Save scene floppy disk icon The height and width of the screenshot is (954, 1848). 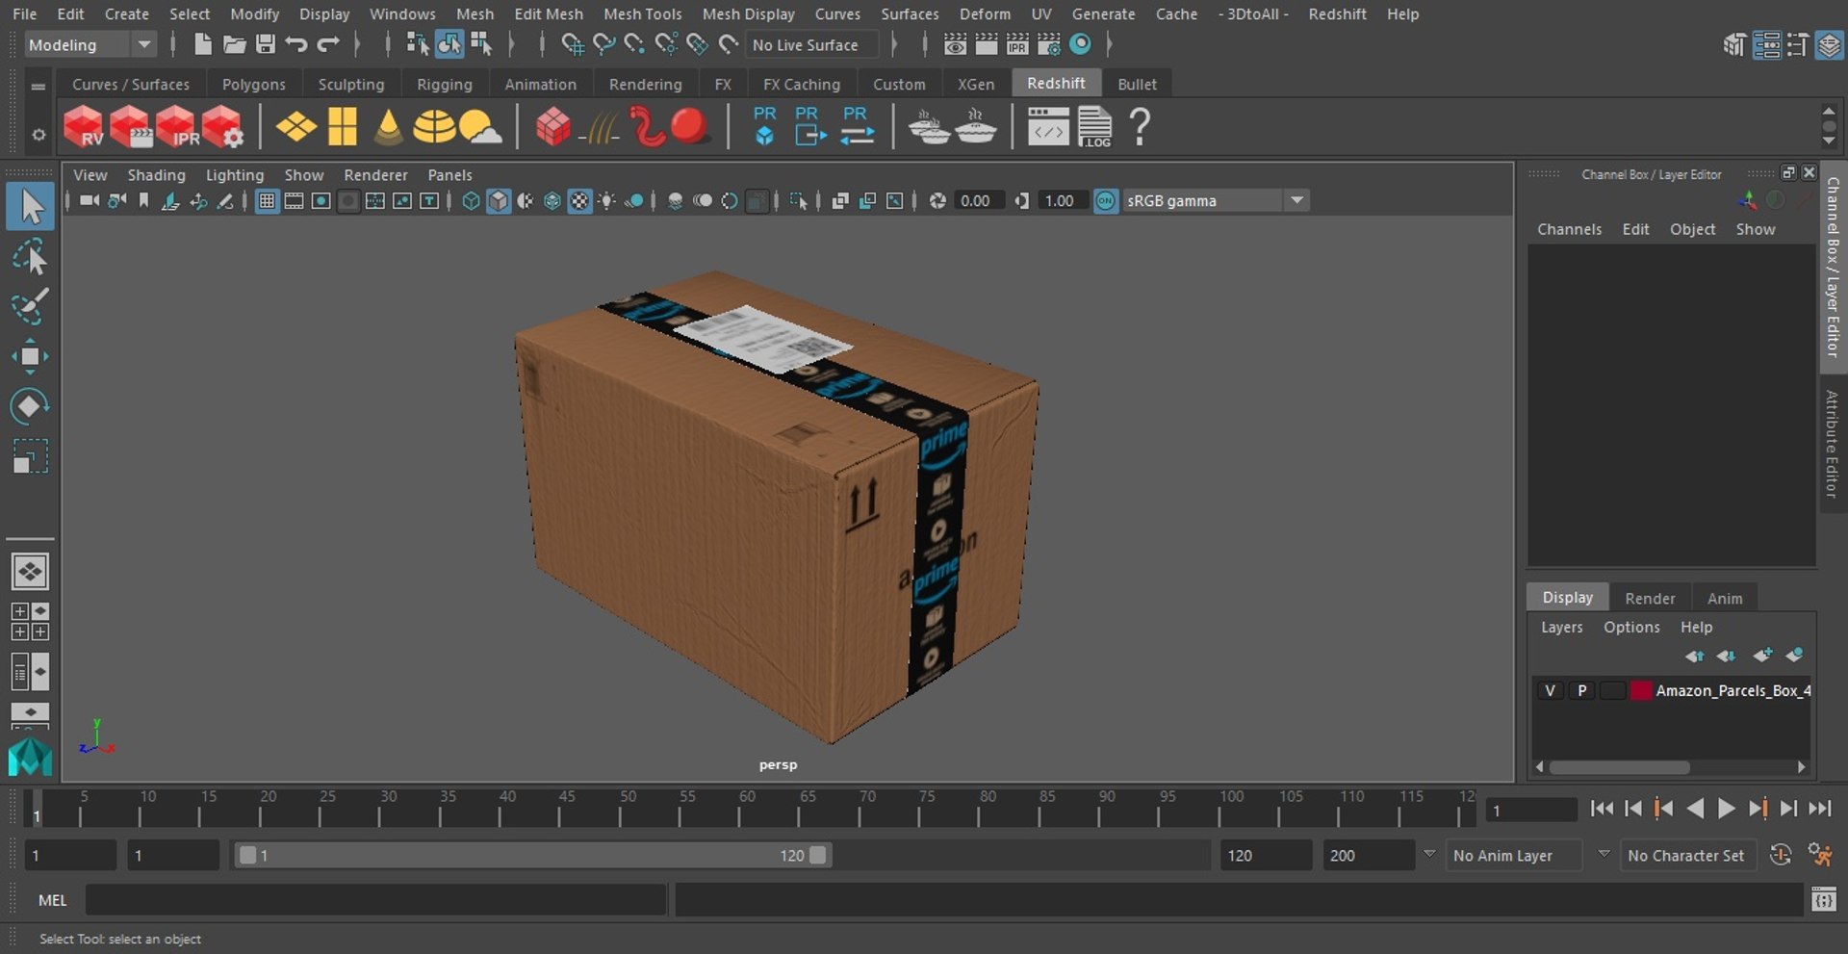(266, 44)
